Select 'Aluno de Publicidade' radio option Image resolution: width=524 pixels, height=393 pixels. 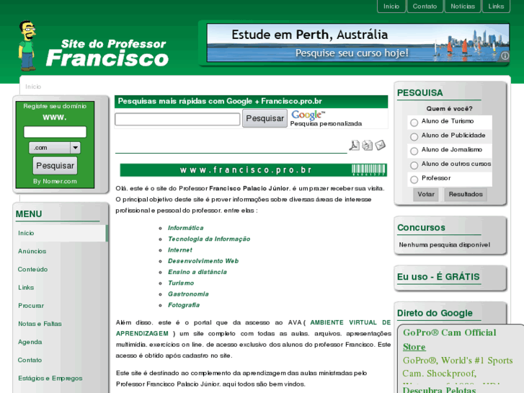tap(414, 136)
